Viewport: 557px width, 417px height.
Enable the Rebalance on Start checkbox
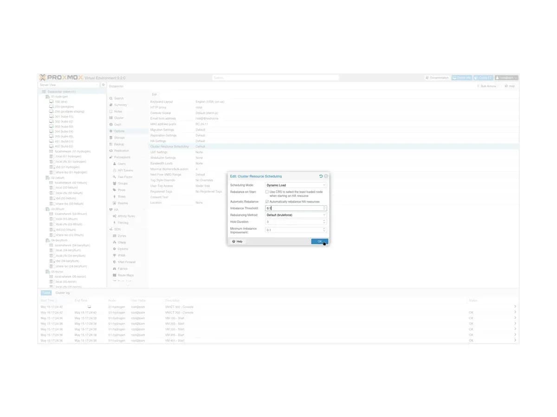pyautogui.click(x=267, y=191)
